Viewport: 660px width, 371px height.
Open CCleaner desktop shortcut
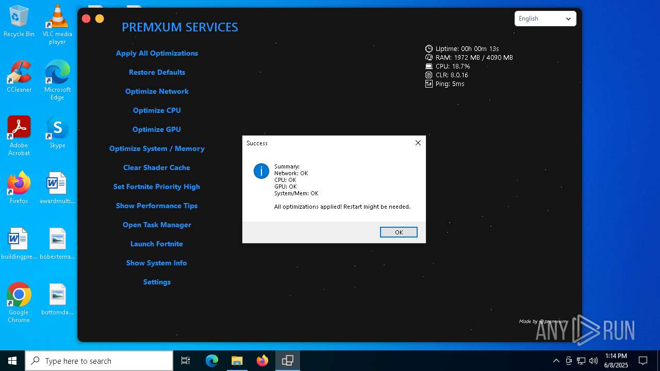coord(19,77)
